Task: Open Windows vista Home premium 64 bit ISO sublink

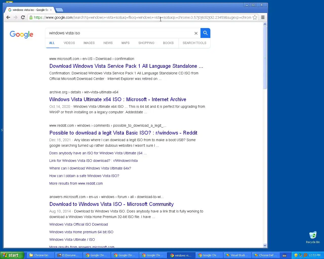Action: 81,232
